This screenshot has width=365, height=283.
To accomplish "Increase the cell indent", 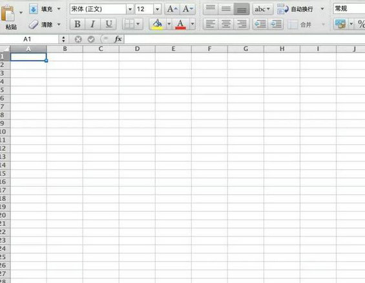I will point(276,24).
